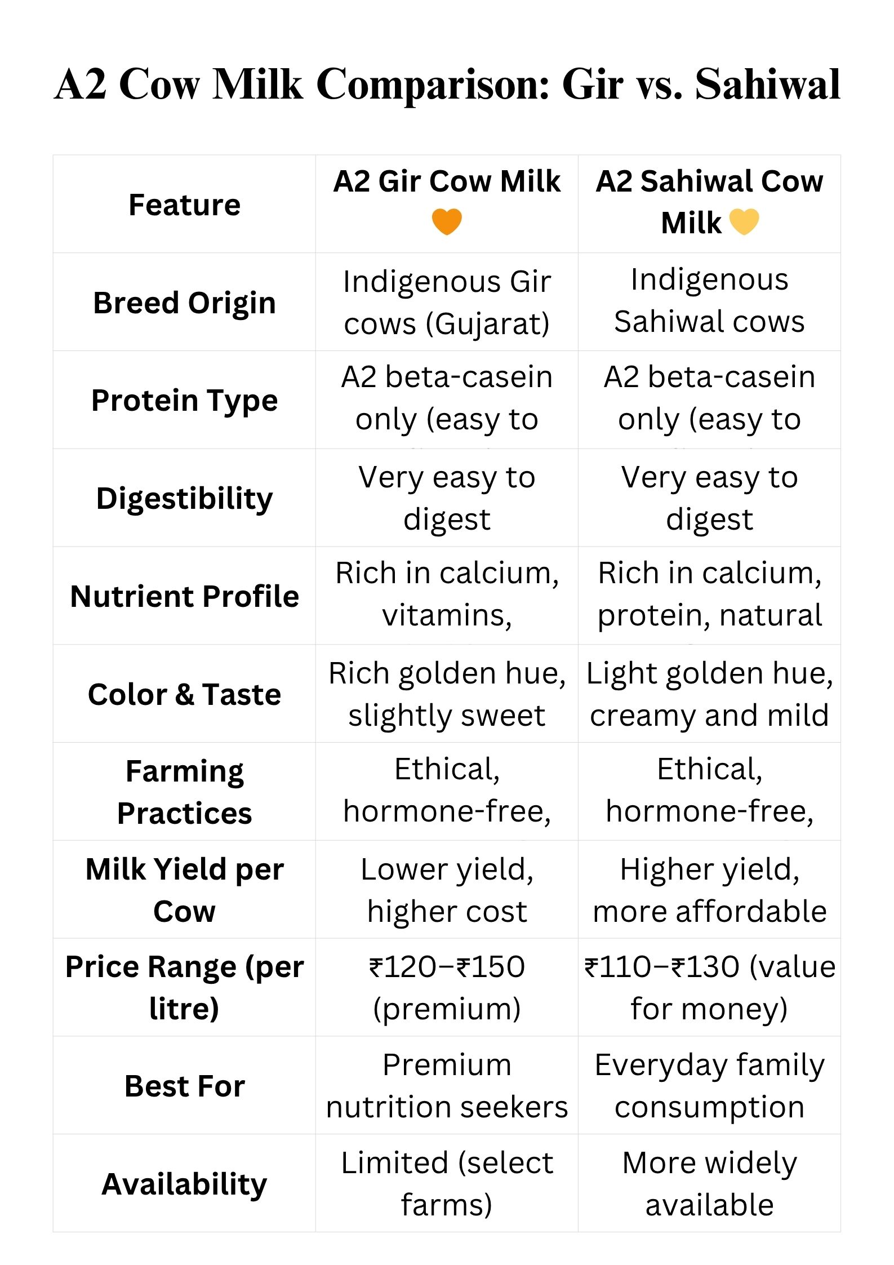The width and height of the screenshot is (894, 1265).
Task: Click the Indigenous Gir cows (Gujarat) cell
Action: 447,303
